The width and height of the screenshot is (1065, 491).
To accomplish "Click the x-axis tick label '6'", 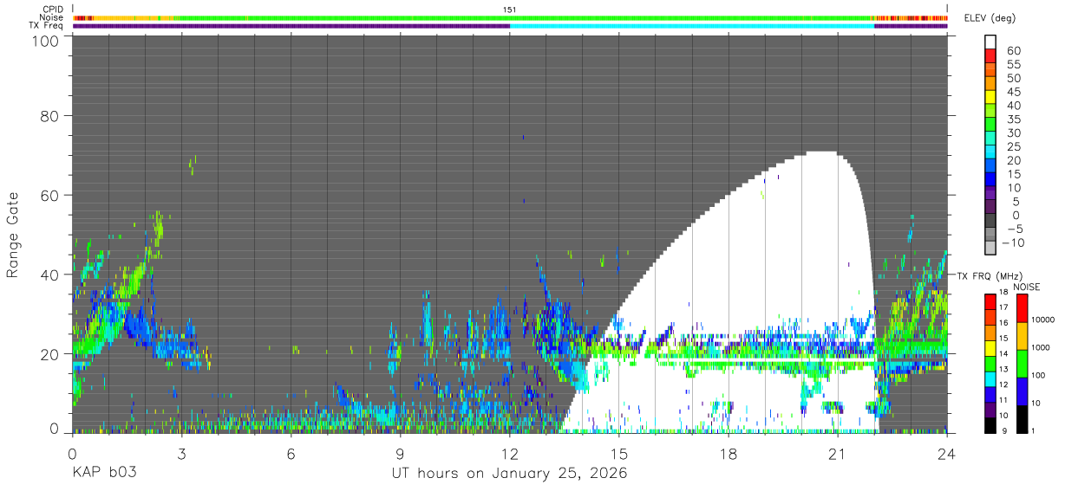I will click(x=291, y=455).
